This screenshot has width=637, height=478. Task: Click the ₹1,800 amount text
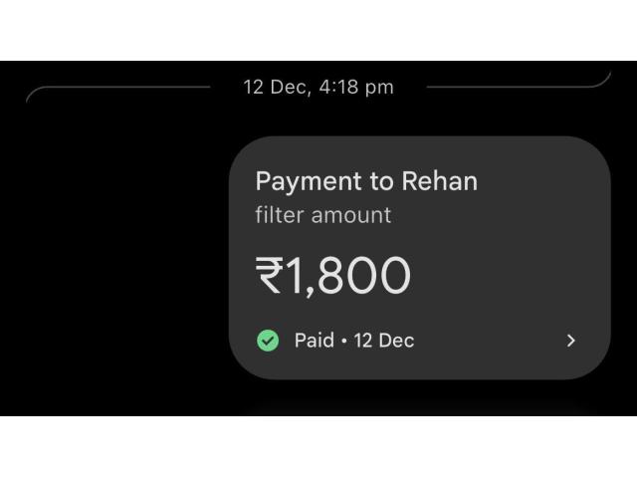[x=333, y=276]
